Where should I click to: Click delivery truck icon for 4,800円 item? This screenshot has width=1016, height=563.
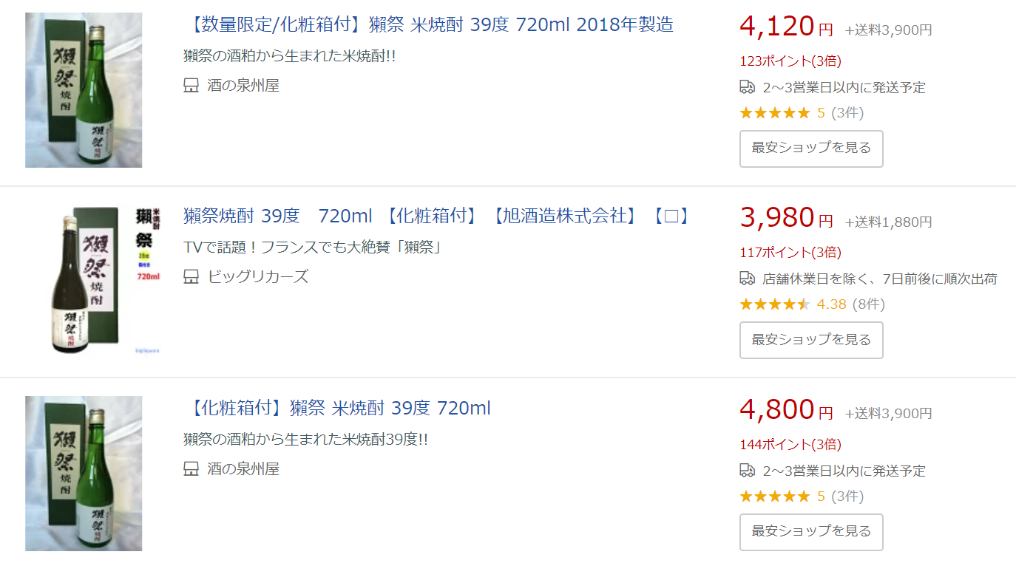(x=747, y=471)
